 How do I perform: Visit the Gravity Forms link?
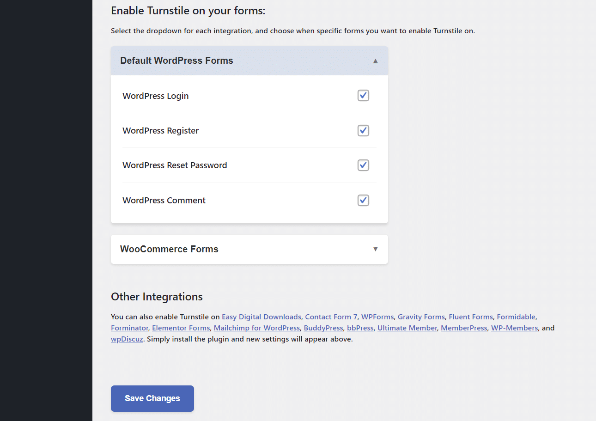pyautogui.click(x=421, y=317)
